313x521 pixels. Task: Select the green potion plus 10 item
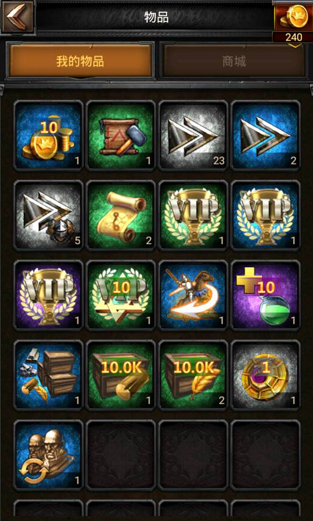pyautogui.click(x=265, y=295)
